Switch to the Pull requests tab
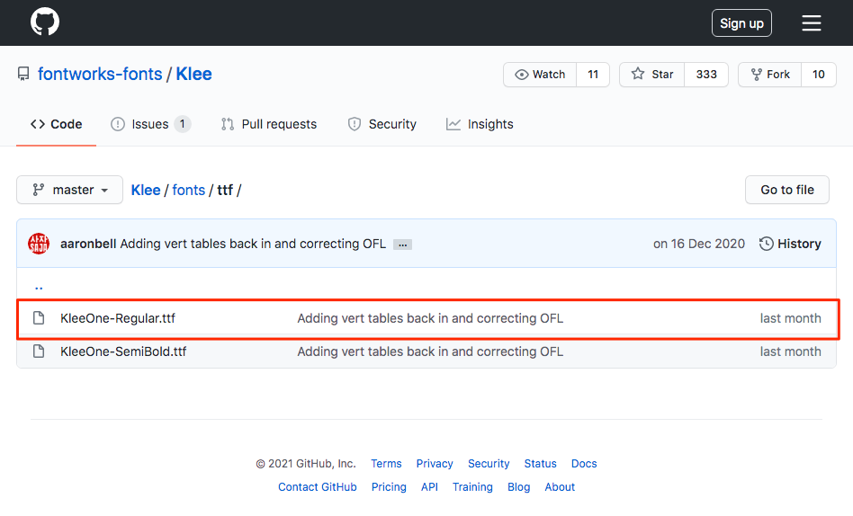This screenshot has width=853, height=516. click(x=269, y=124)
